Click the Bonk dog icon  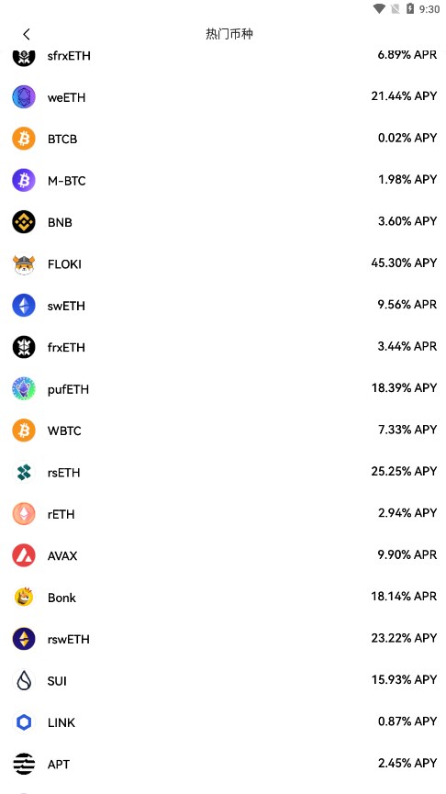(24, 598)
